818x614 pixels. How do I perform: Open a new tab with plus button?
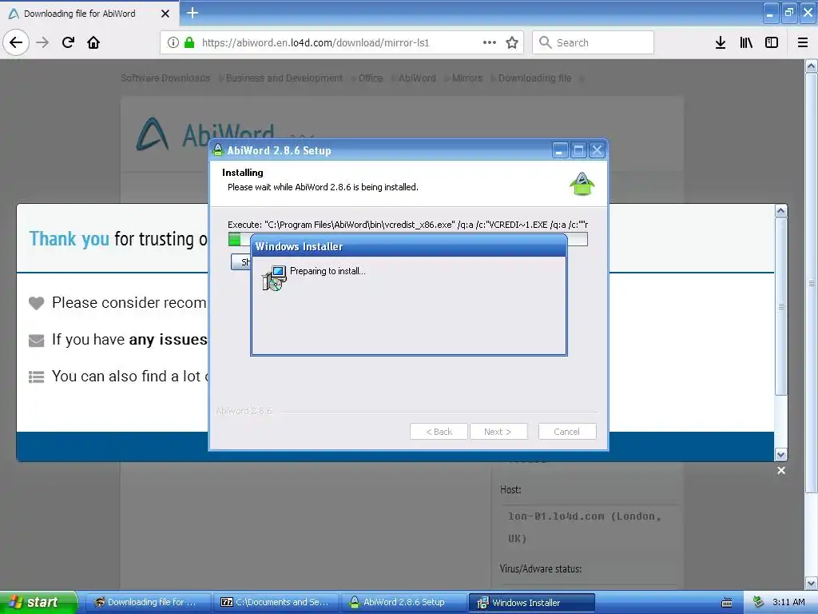pyautogui.click(x=192, y=13)
